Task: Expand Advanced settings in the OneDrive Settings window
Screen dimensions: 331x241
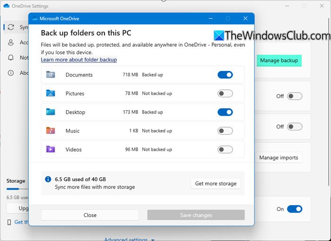Action: 129,239
